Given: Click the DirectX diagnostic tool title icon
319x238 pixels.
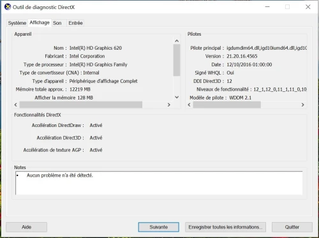Looking at the screenshot, I should (x=8, y=7).
